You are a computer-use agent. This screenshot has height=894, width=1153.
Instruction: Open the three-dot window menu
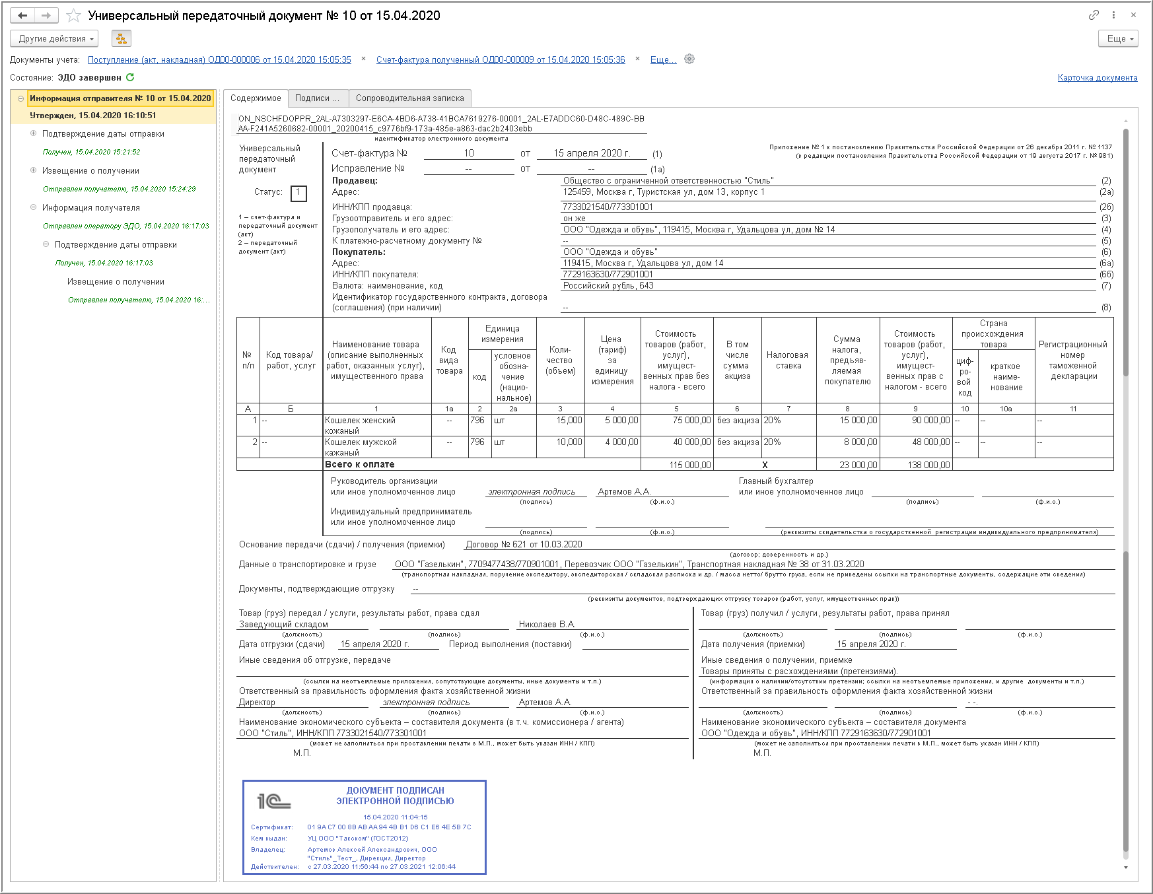pyautogui.click(x=1113, y=15)
